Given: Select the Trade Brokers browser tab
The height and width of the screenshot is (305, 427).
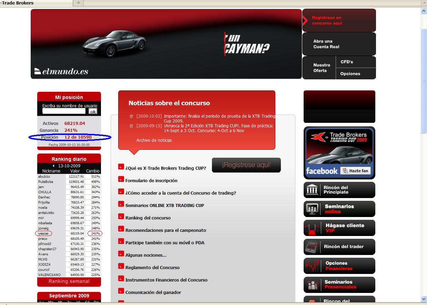Looking at the screenshot, I should click(36, 3).
